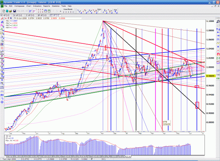Open the Workspaces menu
The height and width of the screenshot is (161, 220).
click(x=19, y=6)
